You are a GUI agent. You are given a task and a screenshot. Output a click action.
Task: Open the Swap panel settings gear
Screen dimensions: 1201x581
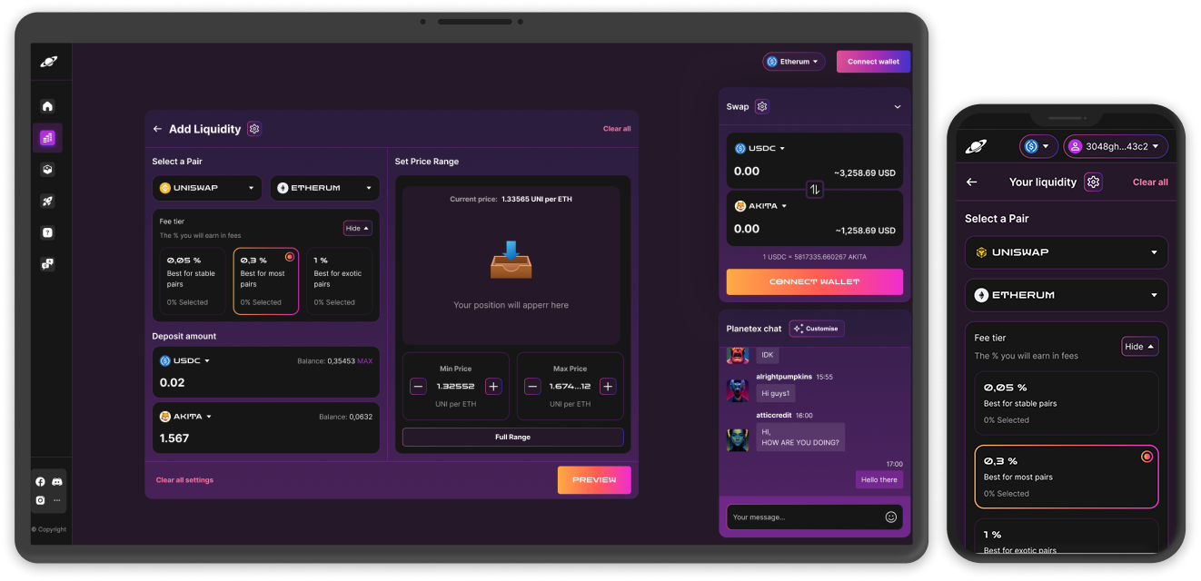[762, 106]
